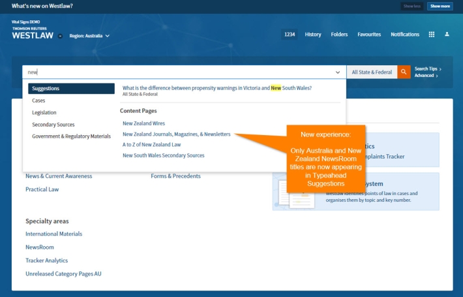Open Notifications in the top navigation
The image size is (463, 297).
[405, 35]
